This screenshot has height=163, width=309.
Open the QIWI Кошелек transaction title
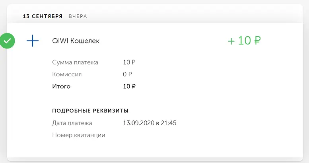[x=76, y=41]
